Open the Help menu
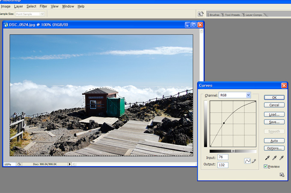Screen dimensions: 291x193 click(81, 6)
